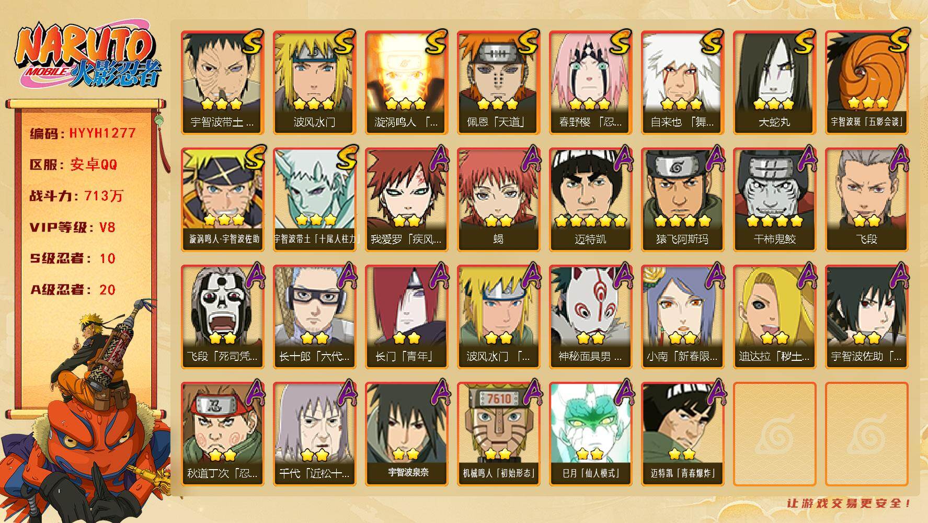The image size is (928, 523).
Task: Click the S rank badge on 宇智波斑 card
Action: (x=898, y=40)
